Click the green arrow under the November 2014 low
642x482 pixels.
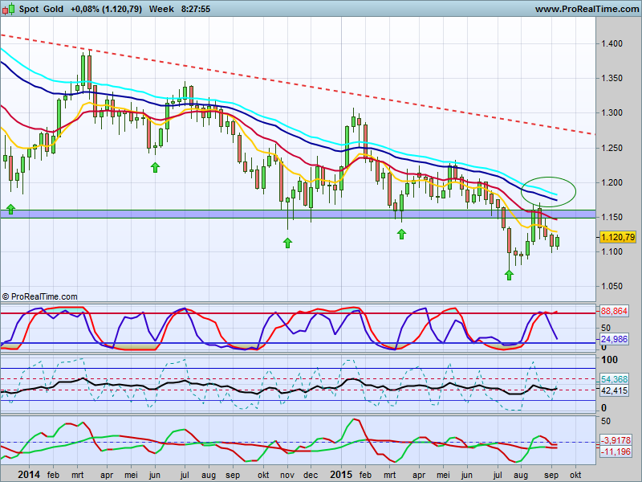(x=287, y=243)
